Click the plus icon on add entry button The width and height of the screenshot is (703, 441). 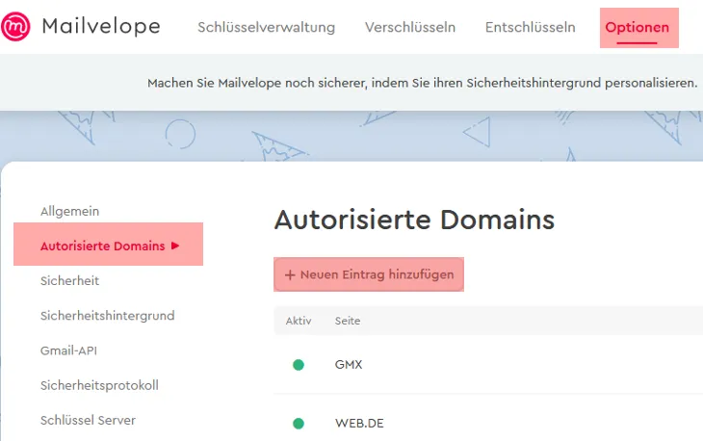(x=290, y=274)
